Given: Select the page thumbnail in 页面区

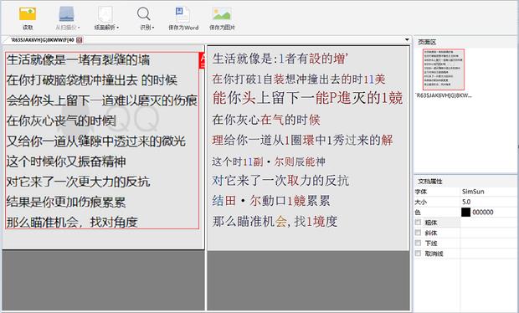Looking at the screenshot, I should tap(443, 69).
